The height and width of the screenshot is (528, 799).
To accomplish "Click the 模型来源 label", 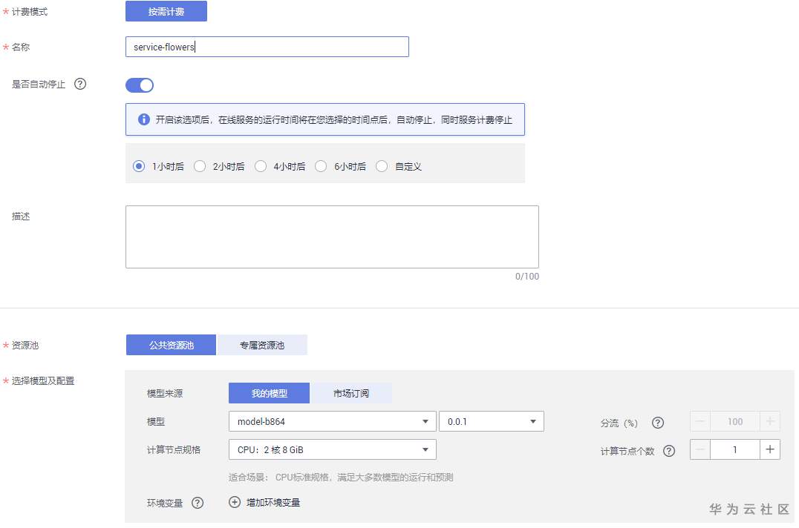I will [165, 393].
